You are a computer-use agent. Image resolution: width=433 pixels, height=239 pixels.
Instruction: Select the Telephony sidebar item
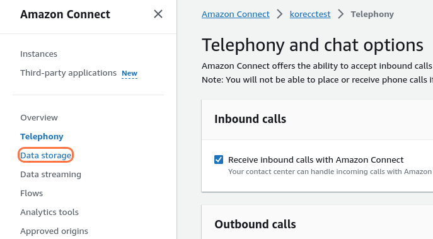(x=42, y=136)
